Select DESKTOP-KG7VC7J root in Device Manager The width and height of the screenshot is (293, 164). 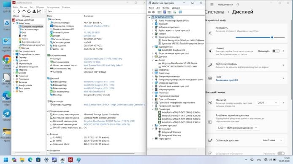pyautogui.click(x=164, y=17)
